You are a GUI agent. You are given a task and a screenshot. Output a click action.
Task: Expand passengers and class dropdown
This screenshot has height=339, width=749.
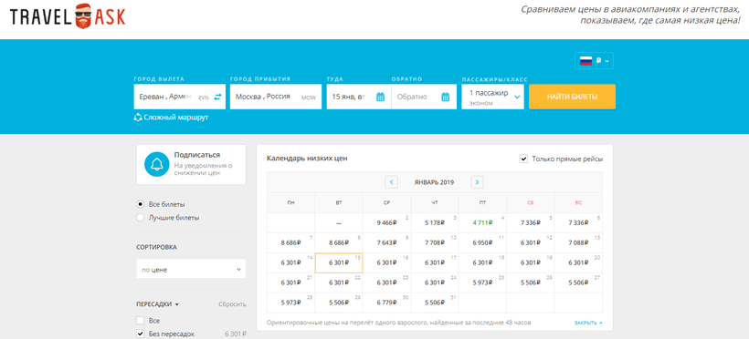coord(492,97)
